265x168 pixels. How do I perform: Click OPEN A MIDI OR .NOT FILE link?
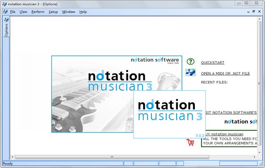click(x=225, y=73)
